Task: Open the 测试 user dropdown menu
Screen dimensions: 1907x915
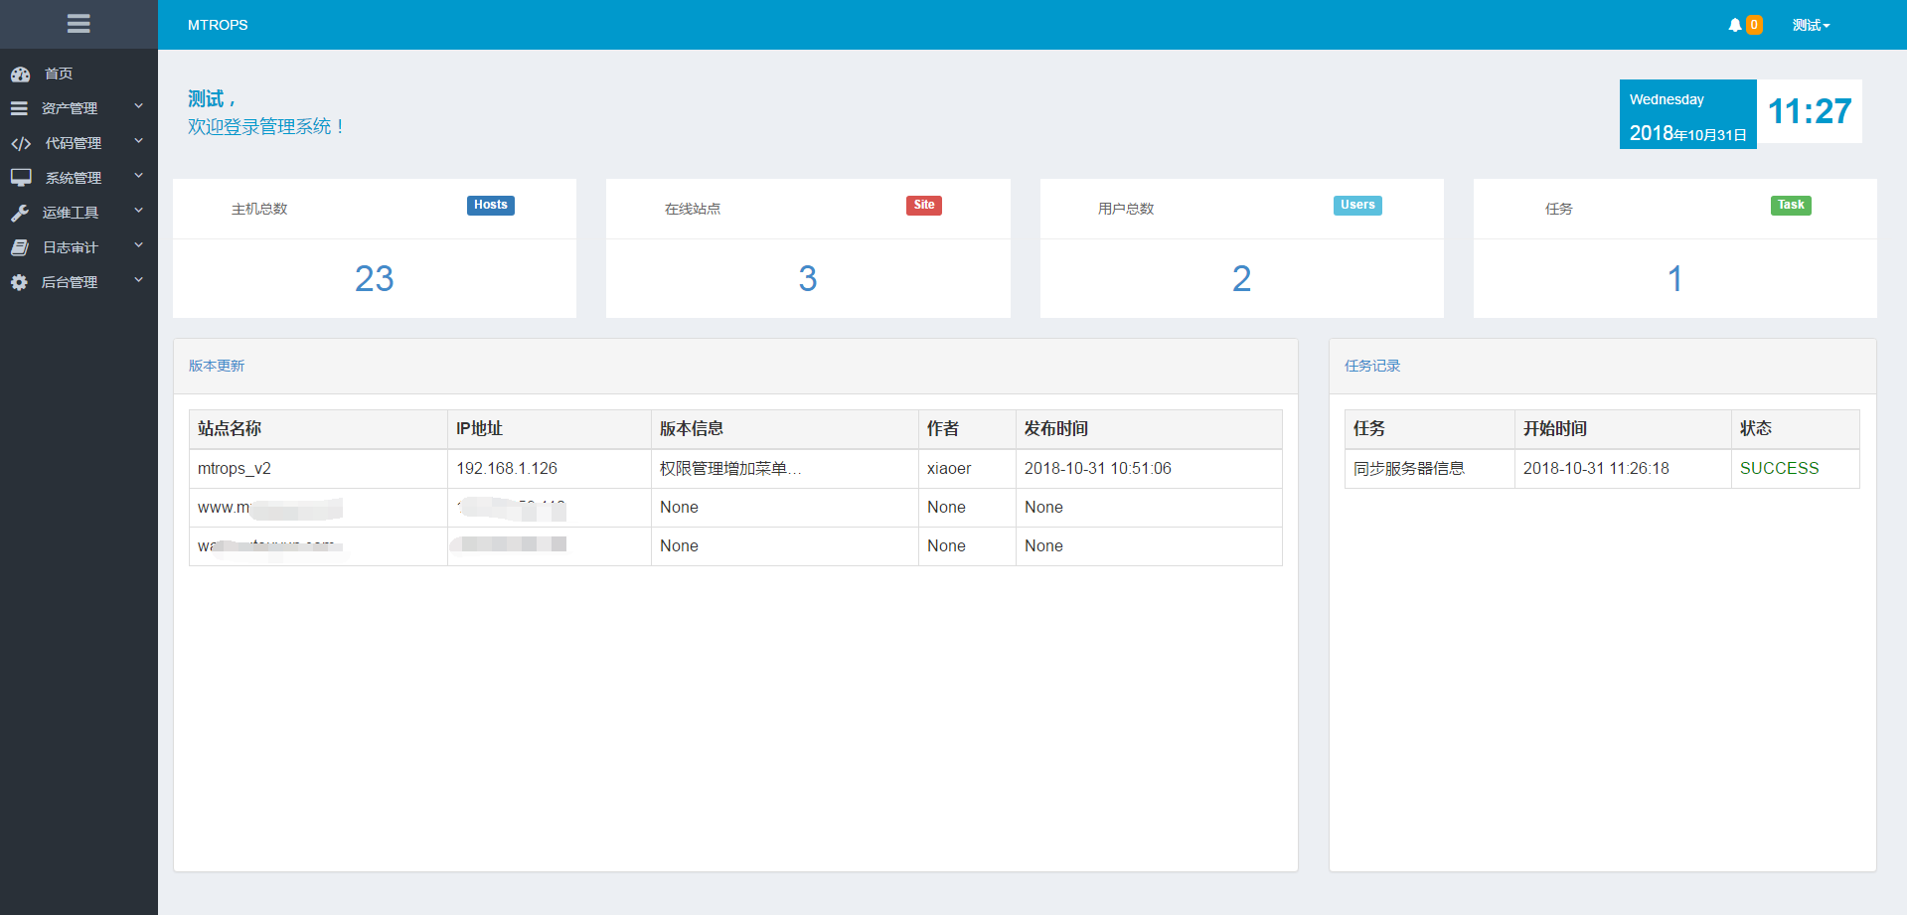Action: 1811,25
